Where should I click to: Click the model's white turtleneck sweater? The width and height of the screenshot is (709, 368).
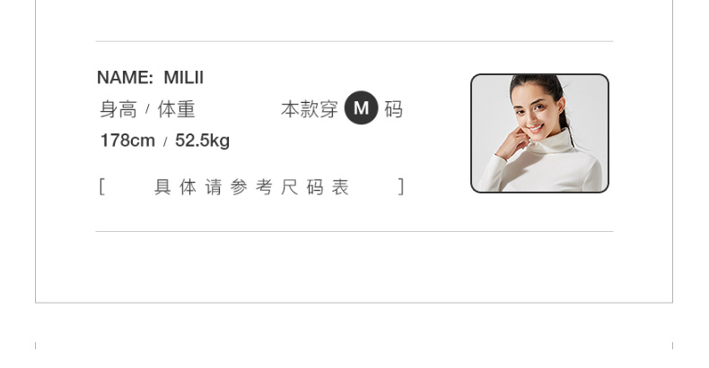545,167
